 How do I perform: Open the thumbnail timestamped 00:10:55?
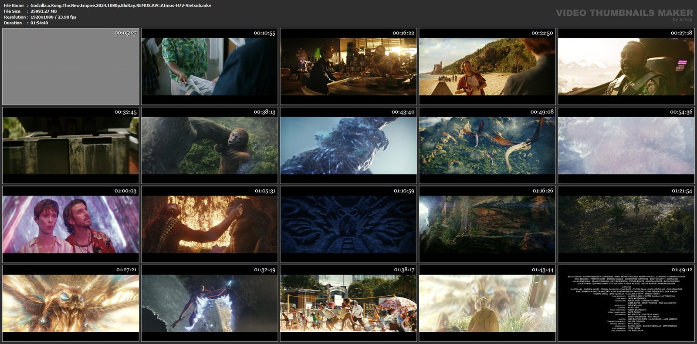tap(210, 67)
